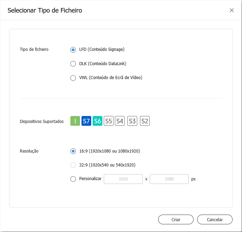Close the Selecionar Tipo de Ficheiro dialog
This screenshot has height=232, width=242.
[x=232, y=10]
